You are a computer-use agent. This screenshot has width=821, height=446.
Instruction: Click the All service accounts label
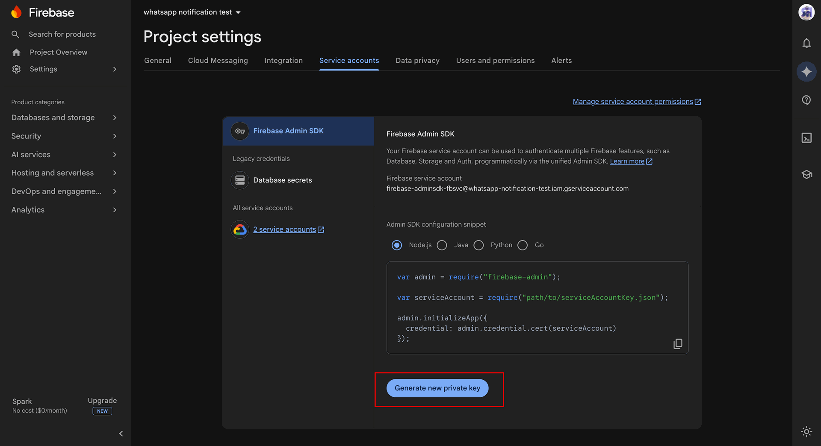point(263,208)
